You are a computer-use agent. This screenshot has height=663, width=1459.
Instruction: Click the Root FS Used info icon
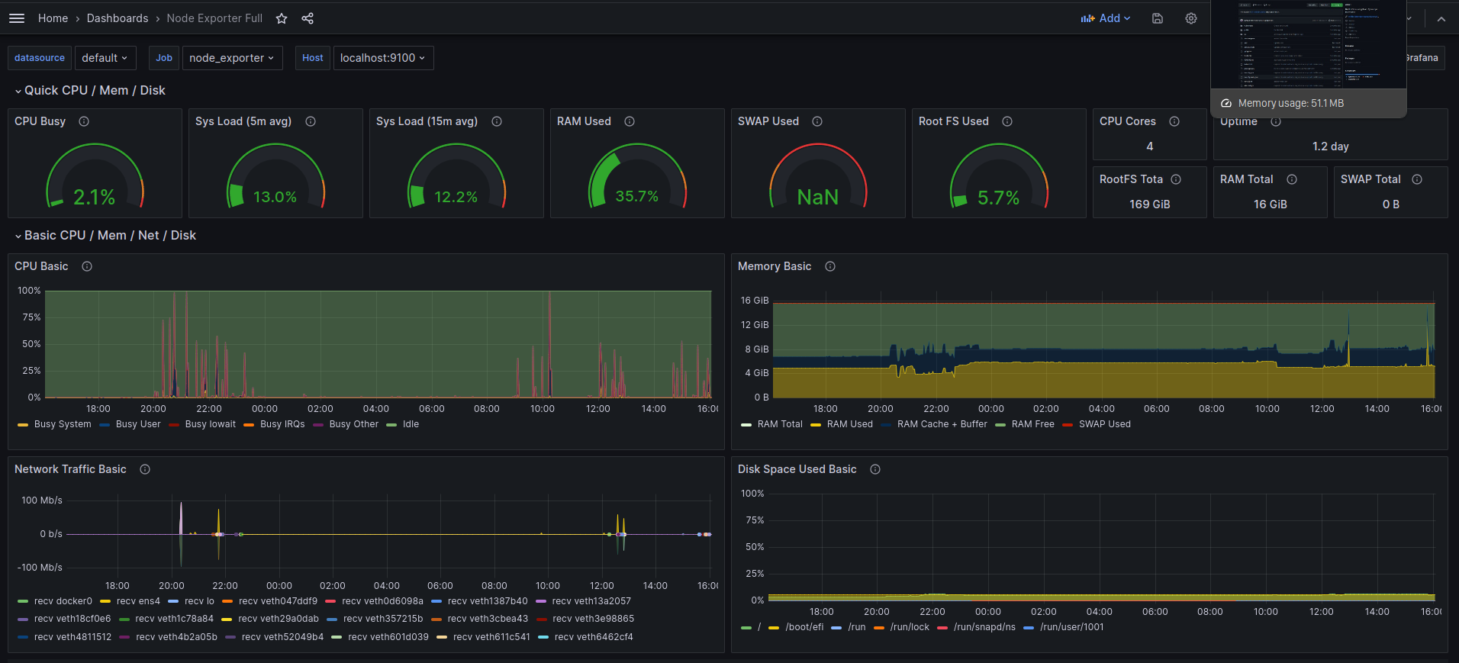[1007, 121]
